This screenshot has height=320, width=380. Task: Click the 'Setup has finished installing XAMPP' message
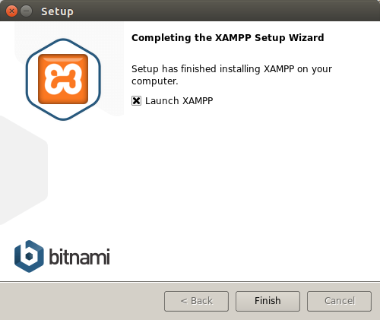tap(232, 74)
